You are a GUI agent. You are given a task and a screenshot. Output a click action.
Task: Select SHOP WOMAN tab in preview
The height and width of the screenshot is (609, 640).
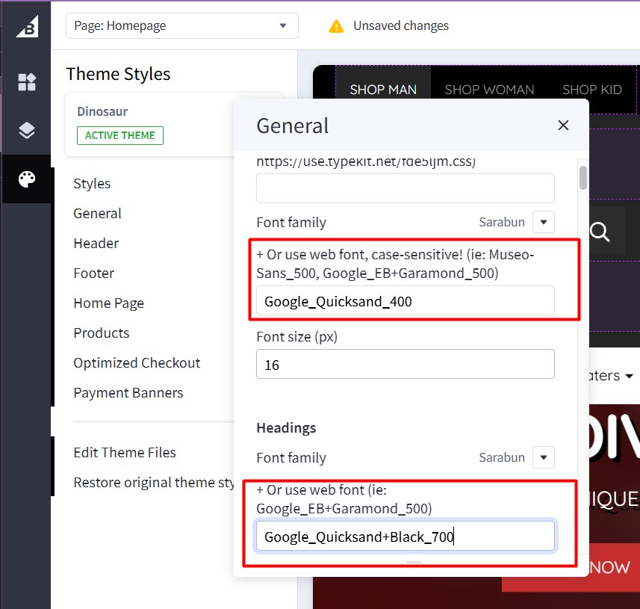pos(489,90)
